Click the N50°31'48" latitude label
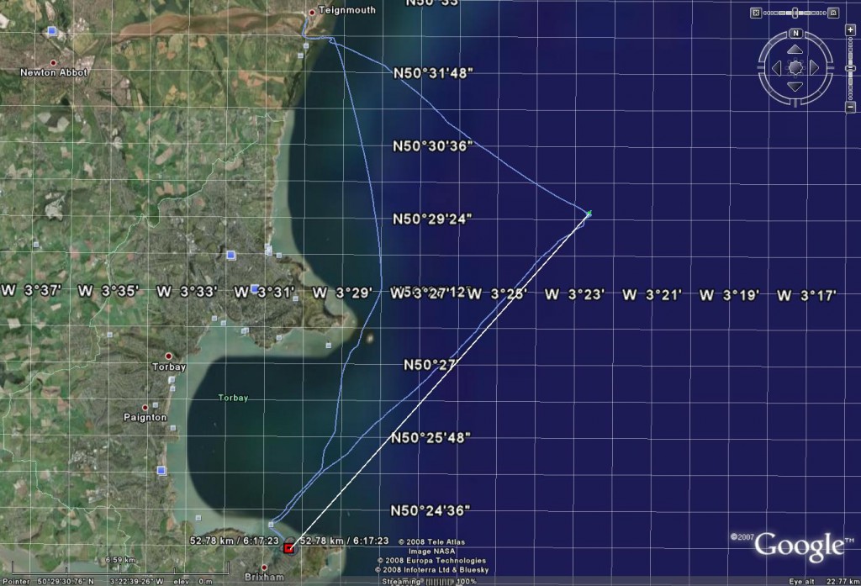The width and height of the screenshot is (861, 586). 433,73
